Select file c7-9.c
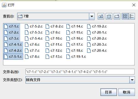The width and height of the screenshot is (138, 99). click(53, 32)
